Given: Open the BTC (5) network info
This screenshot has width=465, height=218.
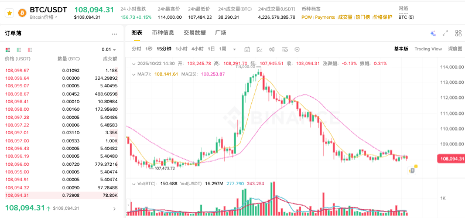Looking at the screenshot, I should pyautogui.click(x=406, y=17).
